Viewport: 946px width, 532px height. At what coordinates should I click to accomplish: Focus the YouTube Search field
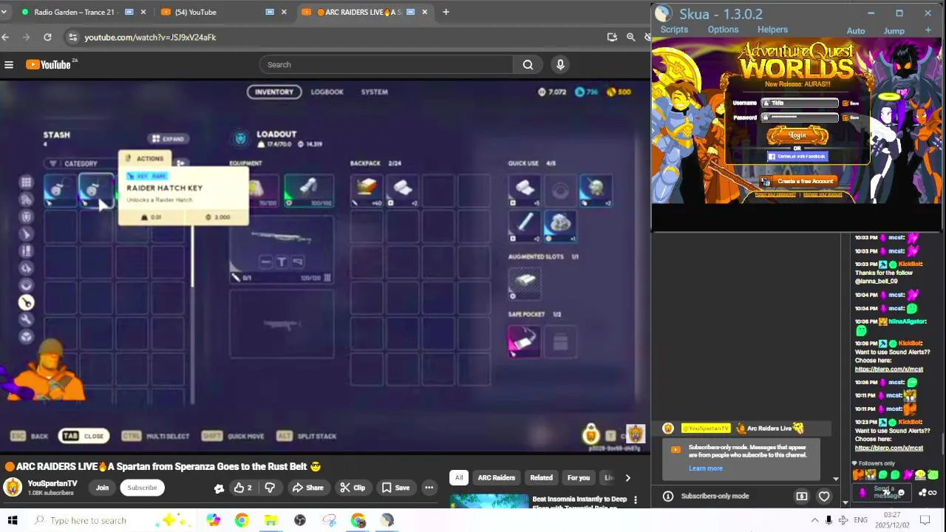(387, 65)
